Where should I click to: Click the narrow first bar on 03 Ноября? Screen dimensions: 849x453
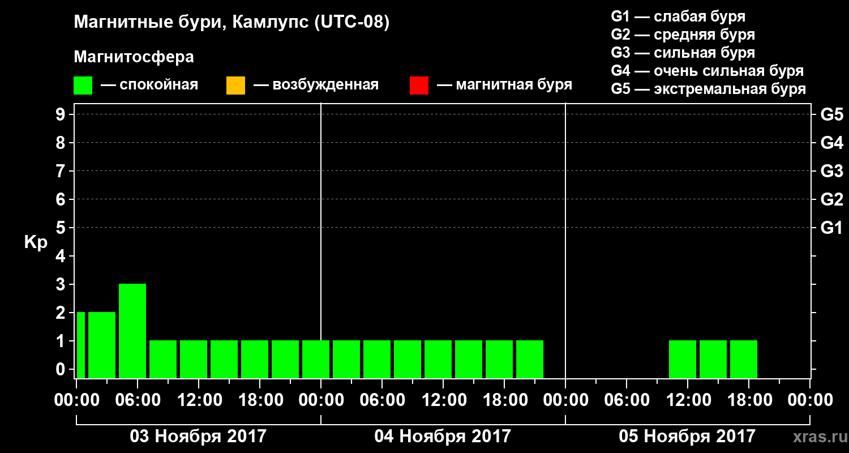point(81,345)
